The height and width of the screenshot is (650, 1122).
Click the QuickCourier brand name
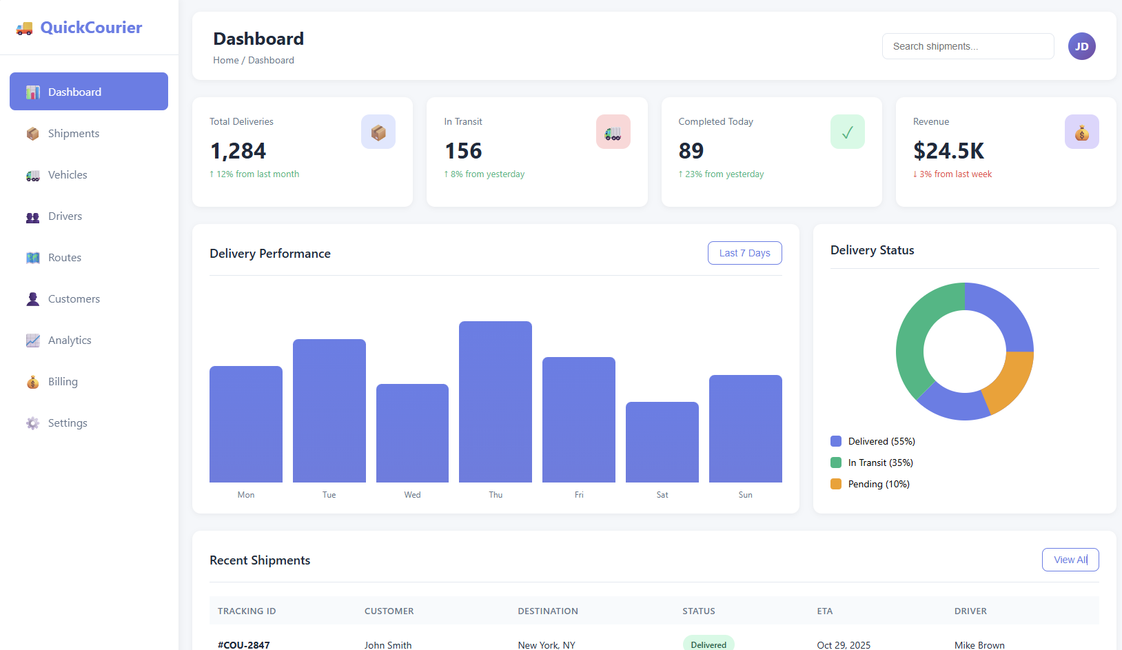click(x=91, y=28)
